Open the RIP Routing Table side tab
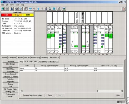 click(10, 89)
